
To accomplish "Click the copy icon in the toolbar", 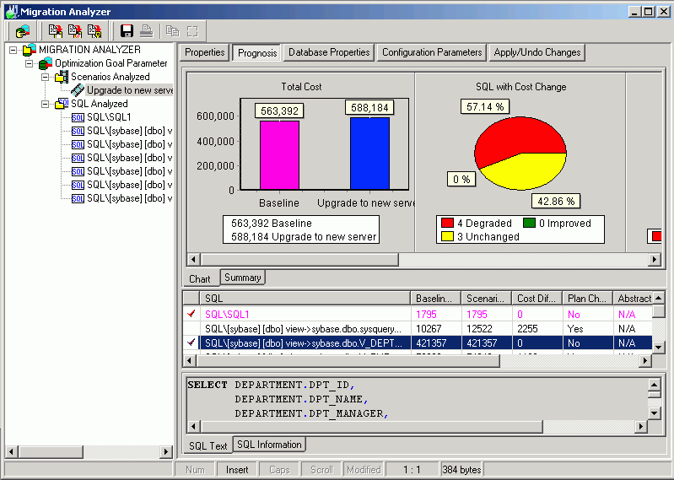I will pos(173,31).
